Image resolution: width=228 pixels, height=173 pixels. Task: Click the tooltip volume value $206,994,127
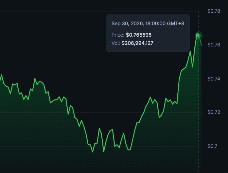(x=137, y=43)
